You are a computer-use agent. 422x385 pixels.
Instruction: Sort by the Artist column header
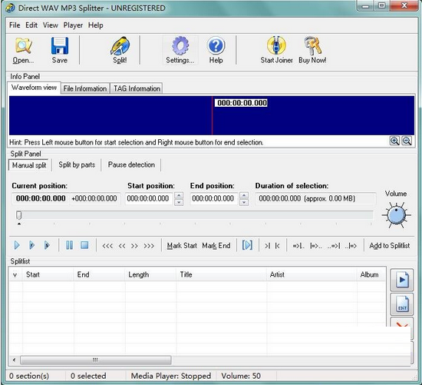click(312, 275)
